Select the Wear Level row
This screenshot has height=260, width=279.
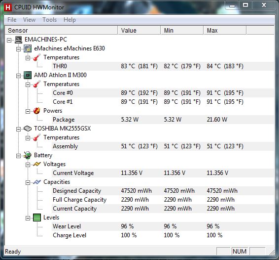click(163, 226)
